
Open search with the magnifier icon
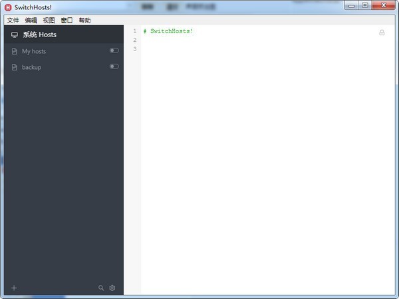point(101,288)
